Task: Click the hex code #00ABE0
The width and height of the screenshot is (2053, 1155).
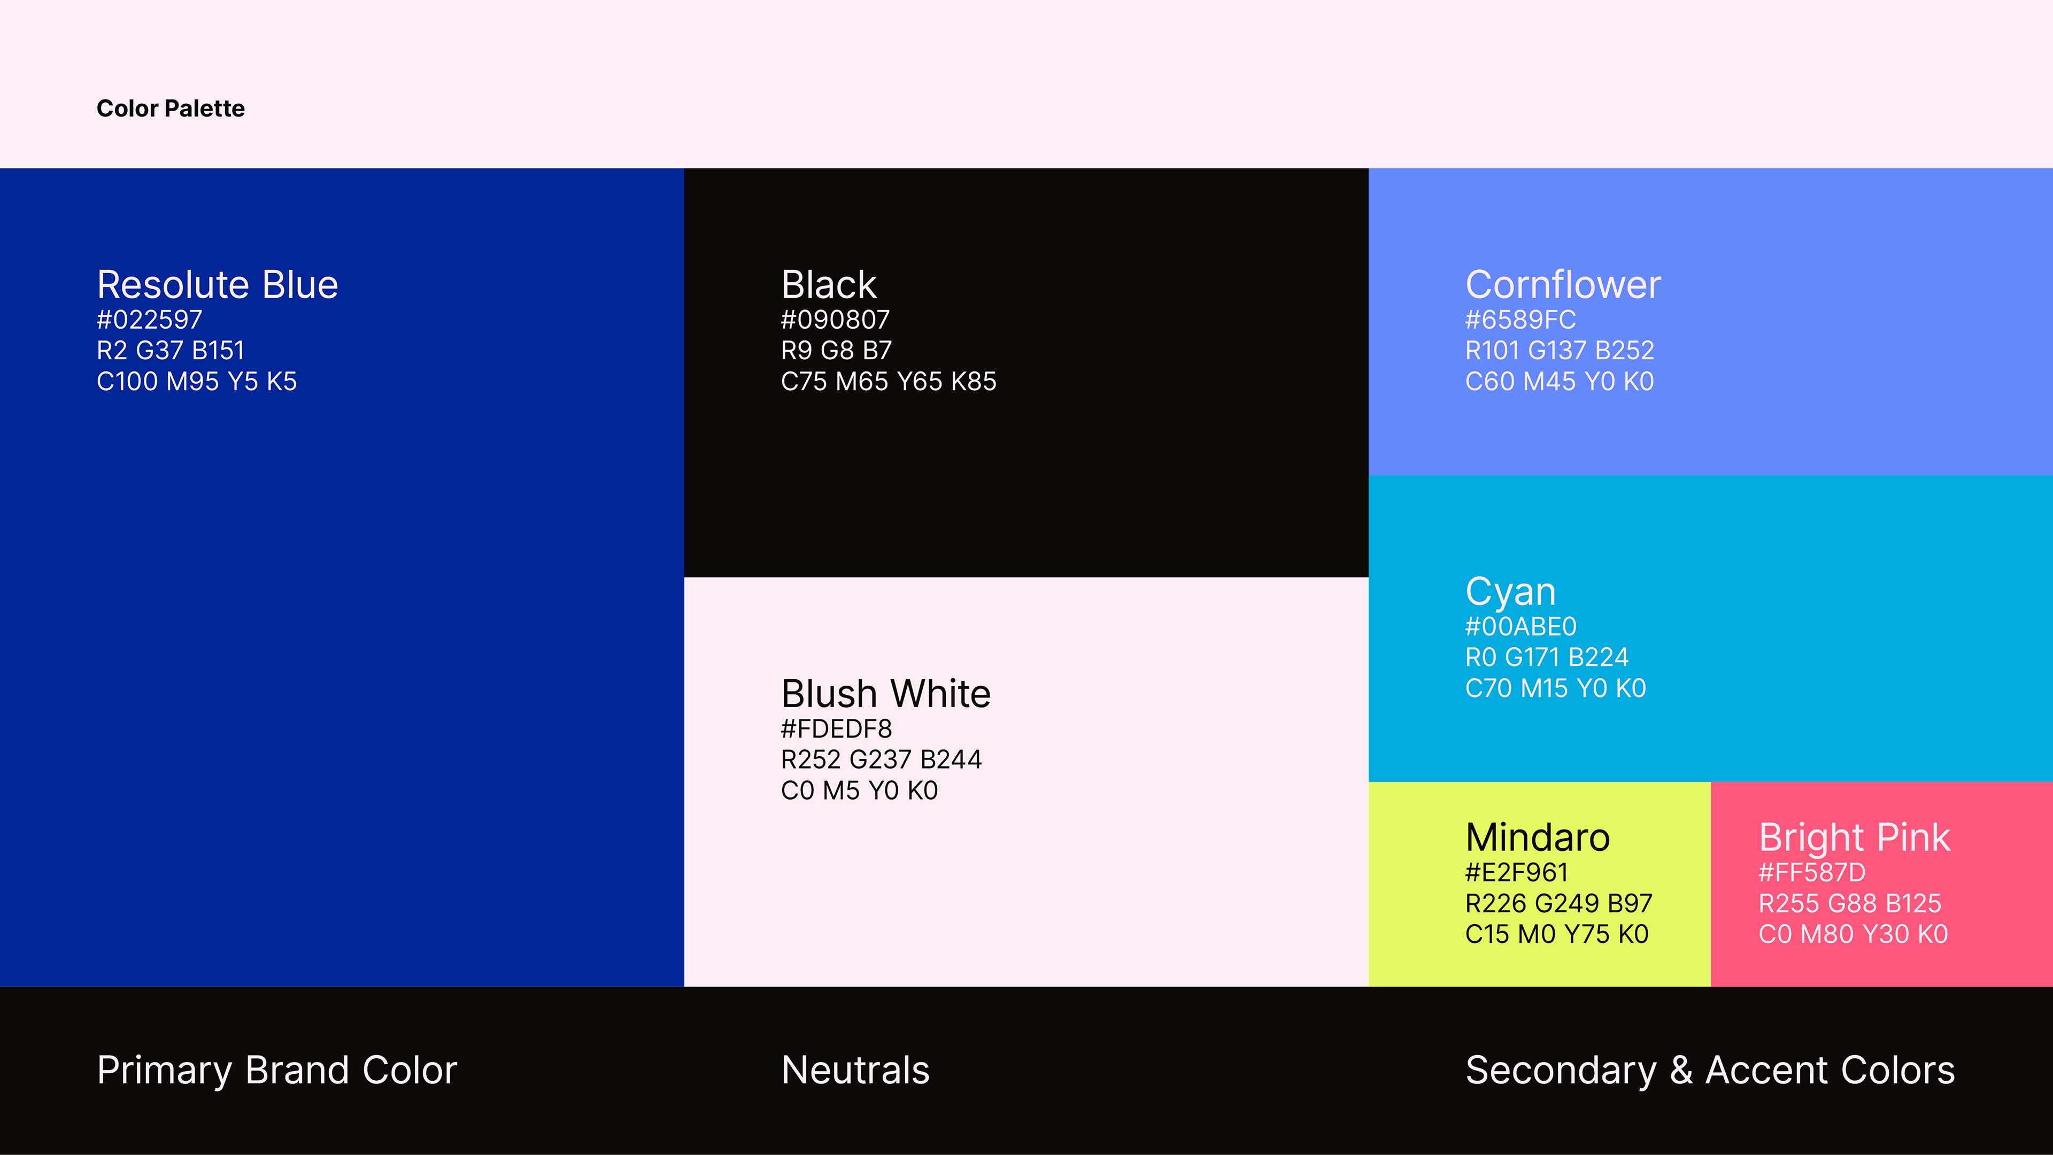Action: pyautogui.click(x=1522, y=627)
